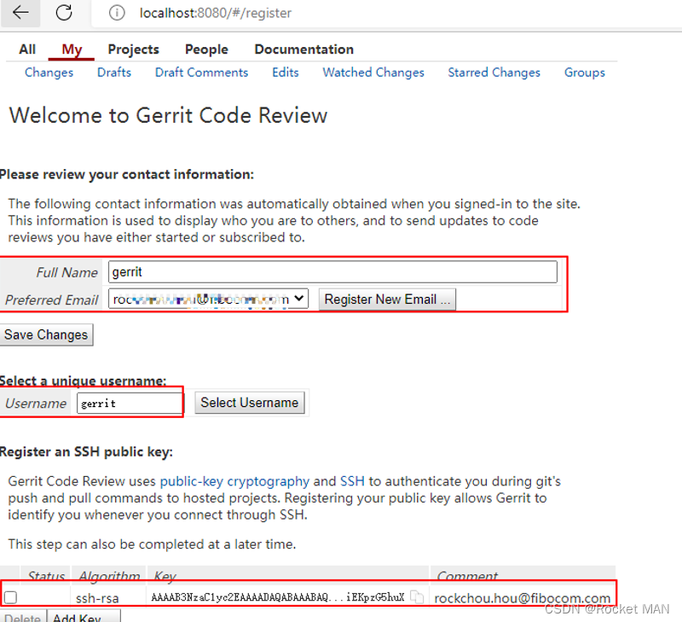Click the Register New Email button
The image size is (682, 622).
point(387,299)
